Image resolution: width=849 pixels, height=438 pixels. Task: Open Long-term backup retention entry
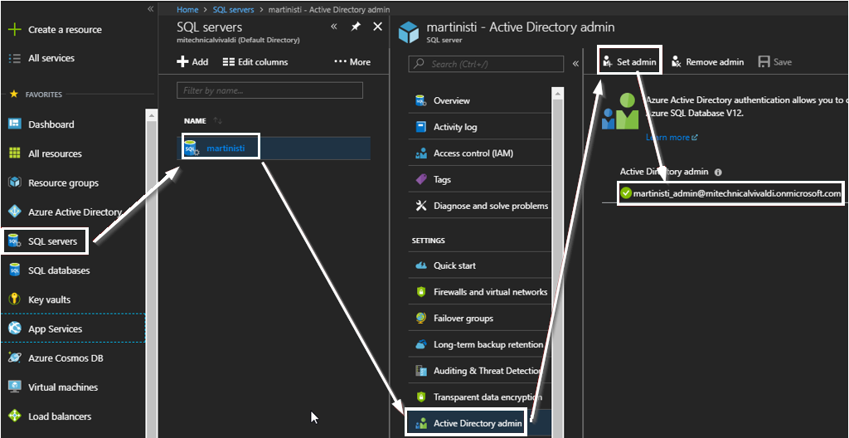click(x=480, y=344)
